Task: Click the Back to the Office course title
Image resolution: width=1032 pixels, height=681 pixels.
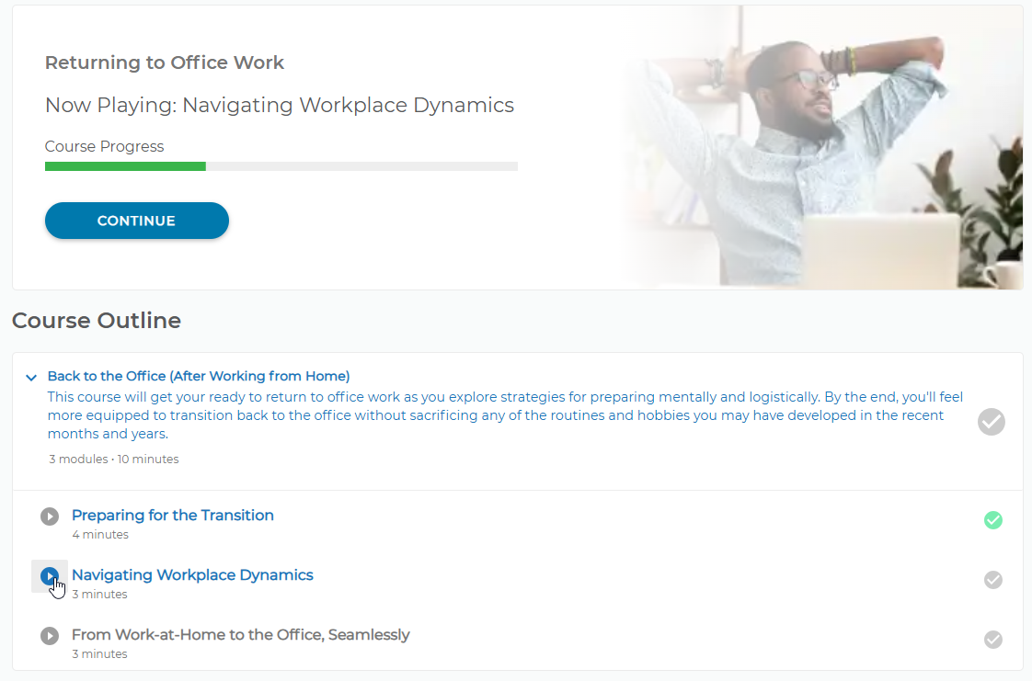Action: (199, 376)
